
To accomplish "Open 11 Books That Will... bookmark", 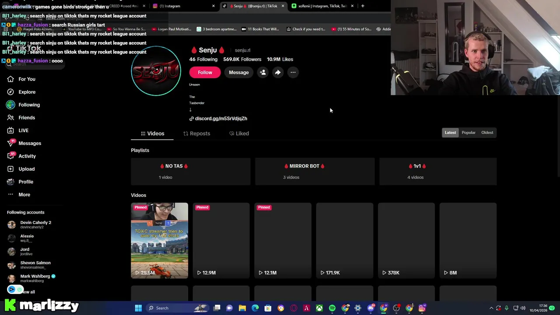I will click(260, 29).
